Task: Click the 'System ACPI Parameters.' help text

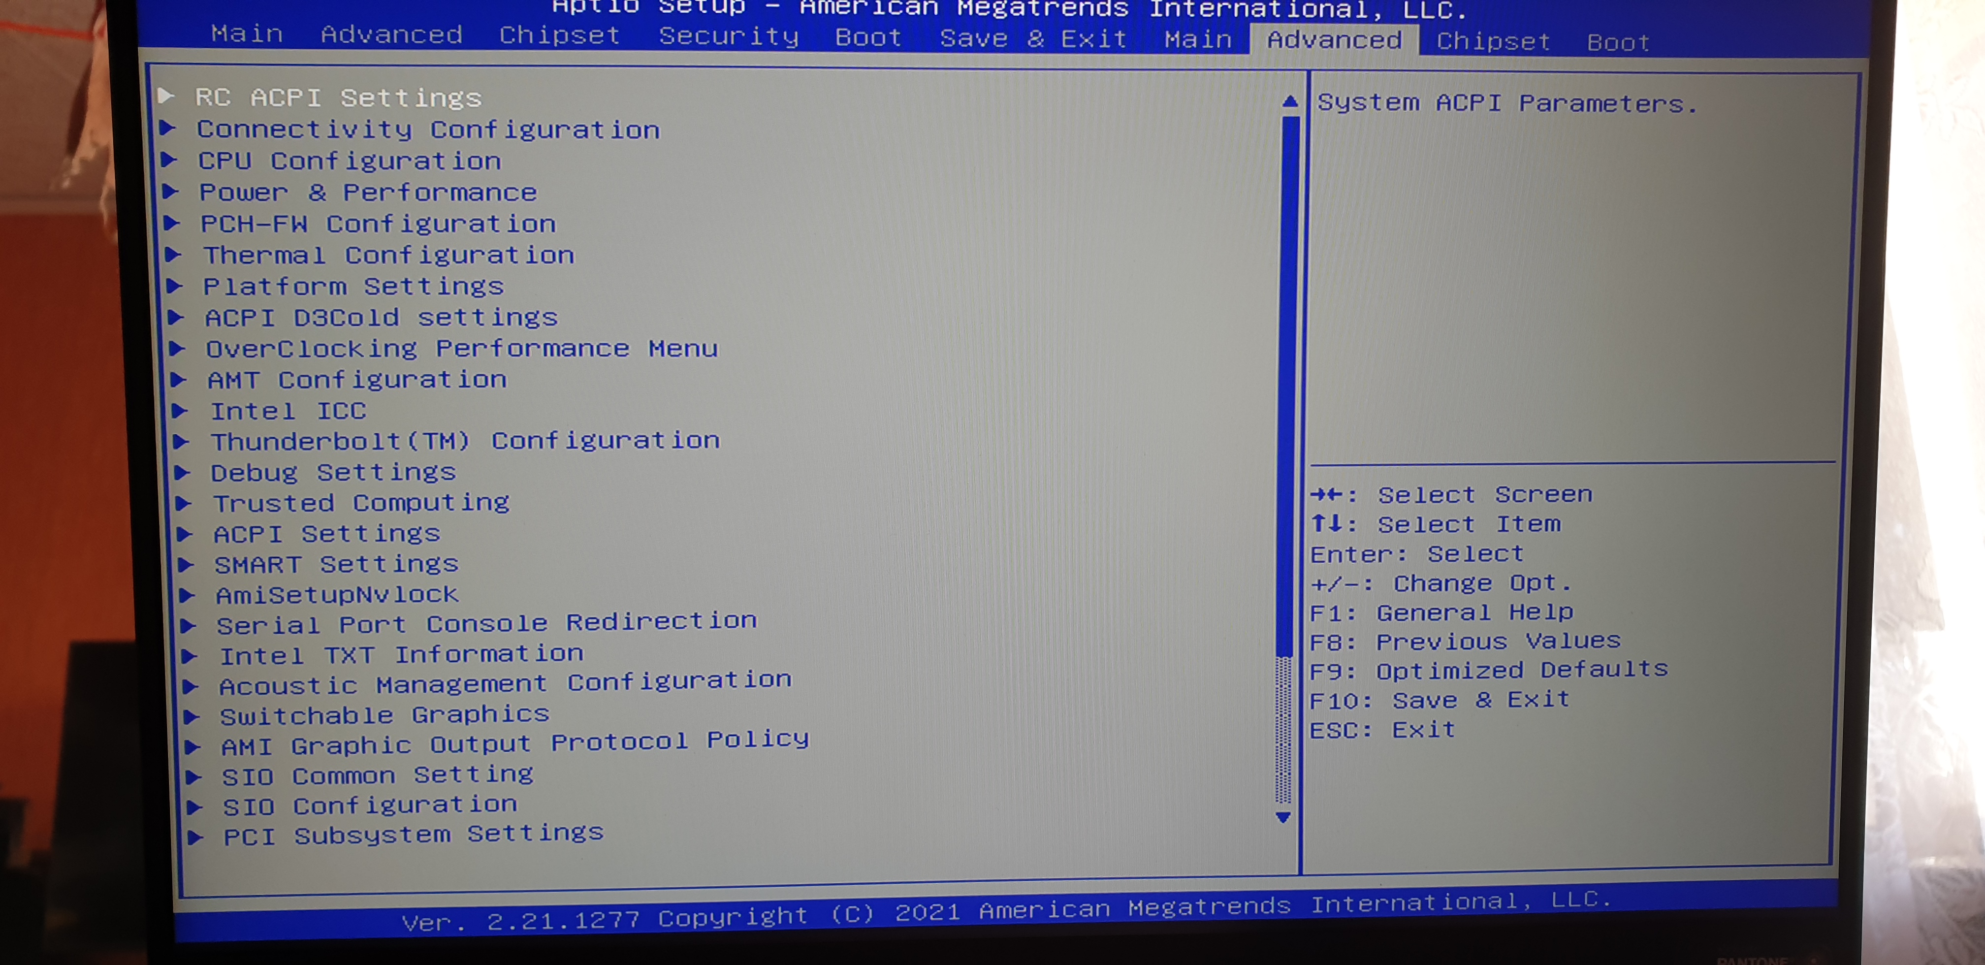Action: point(1507,103)
